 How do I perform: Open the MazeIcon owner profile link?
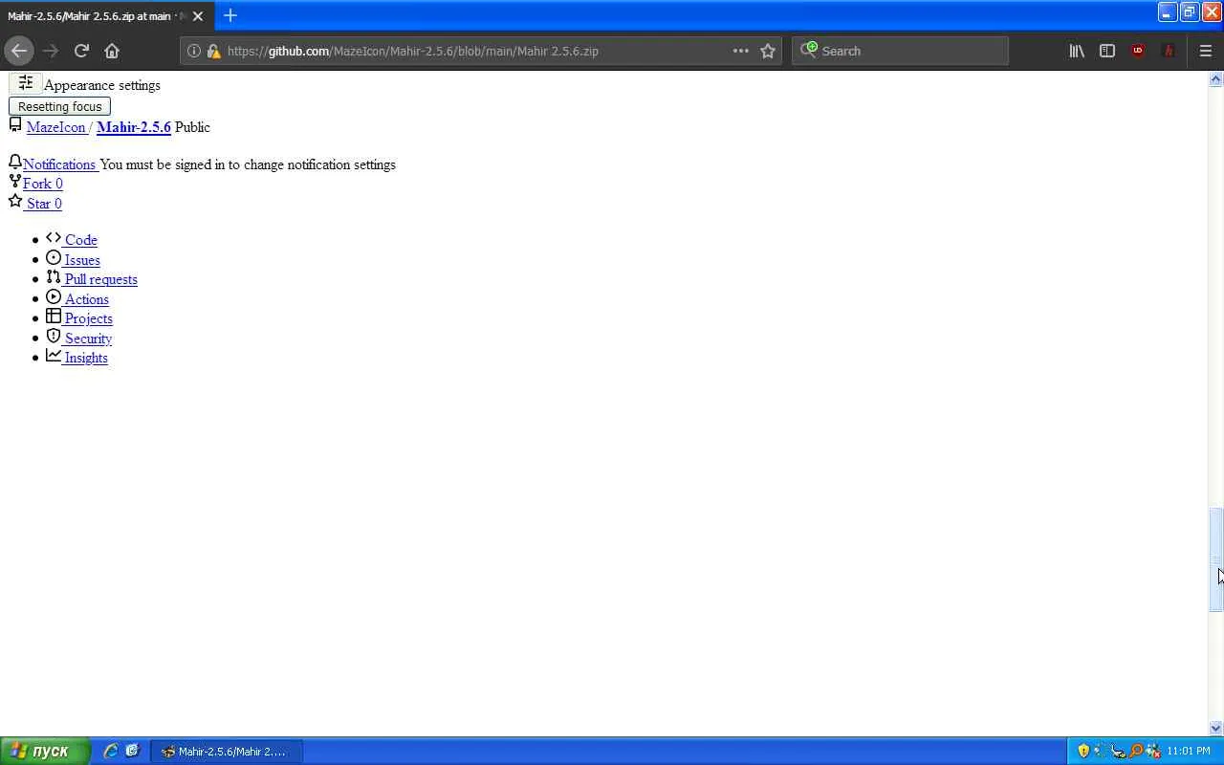(x=55, y=127)
